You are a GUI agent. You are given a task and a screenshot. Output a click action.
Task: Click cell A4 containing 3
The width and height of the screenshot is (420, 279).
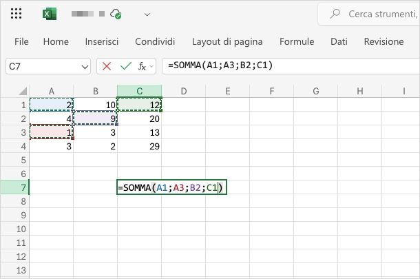(x=52, y=146)
